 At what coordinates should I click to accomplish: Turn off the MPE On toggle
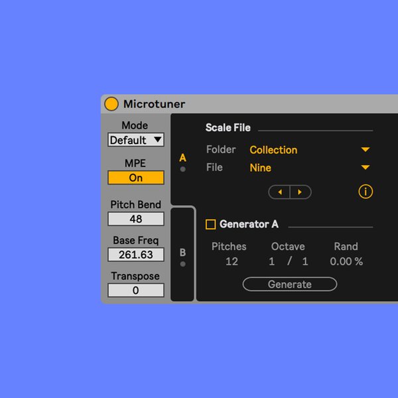tap(135, 178)
